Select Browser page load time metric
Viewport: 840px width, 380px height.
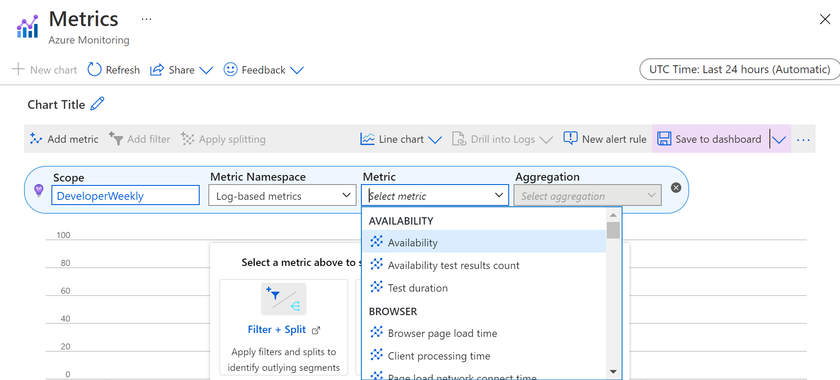(484, 332)
